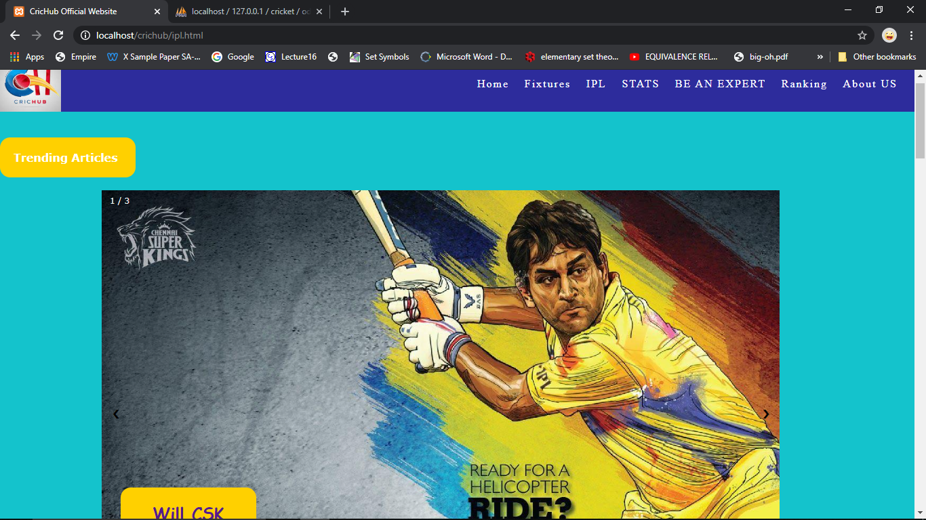This screenshot has height=520, width=926.
Task: Go back using browser back arrow
Action: tap(15, 35)
